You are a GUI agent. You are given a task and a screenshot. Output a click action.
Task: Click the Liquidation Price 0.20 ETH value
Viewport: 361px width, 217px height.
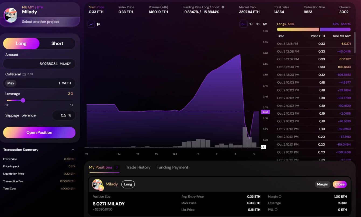70,174
